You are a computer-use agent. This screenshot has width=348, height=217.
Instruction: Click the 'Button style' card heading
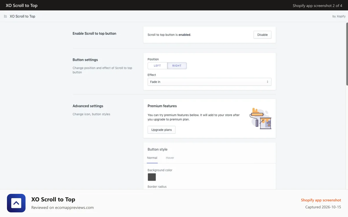(x=157, y=150)
